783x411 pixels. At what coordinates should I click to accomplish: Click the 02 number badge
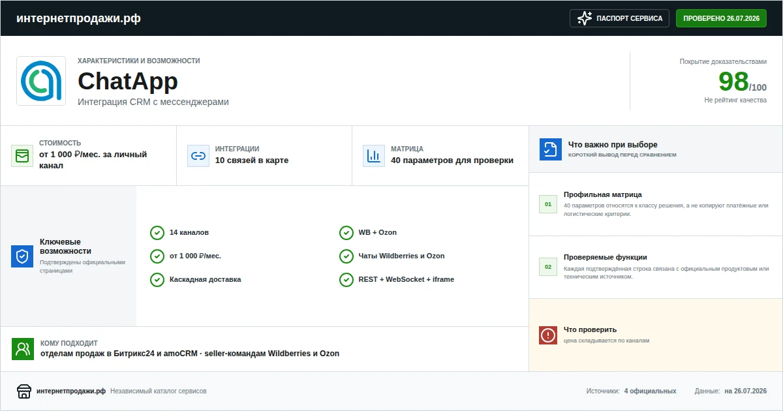point(548,267)
